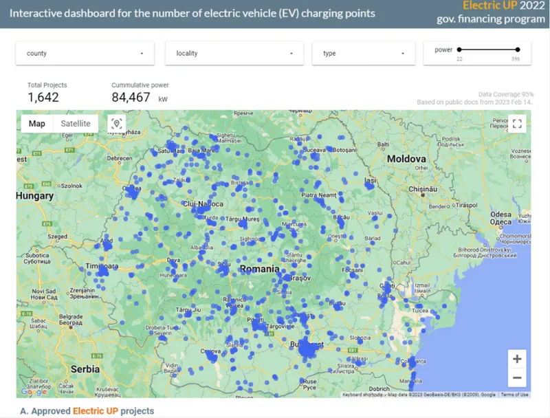This screenshot has height=418, width=550.
Task: Toggle fullscreen view of the map
Action: [x=517, y=124]
